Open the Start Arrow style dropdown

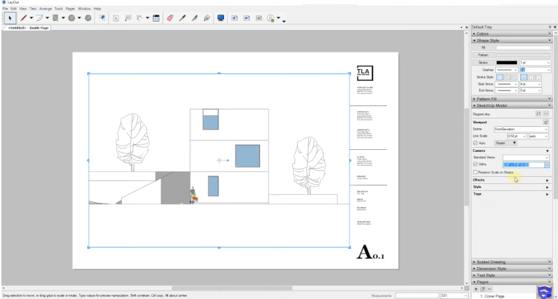[x=507, y=84]
